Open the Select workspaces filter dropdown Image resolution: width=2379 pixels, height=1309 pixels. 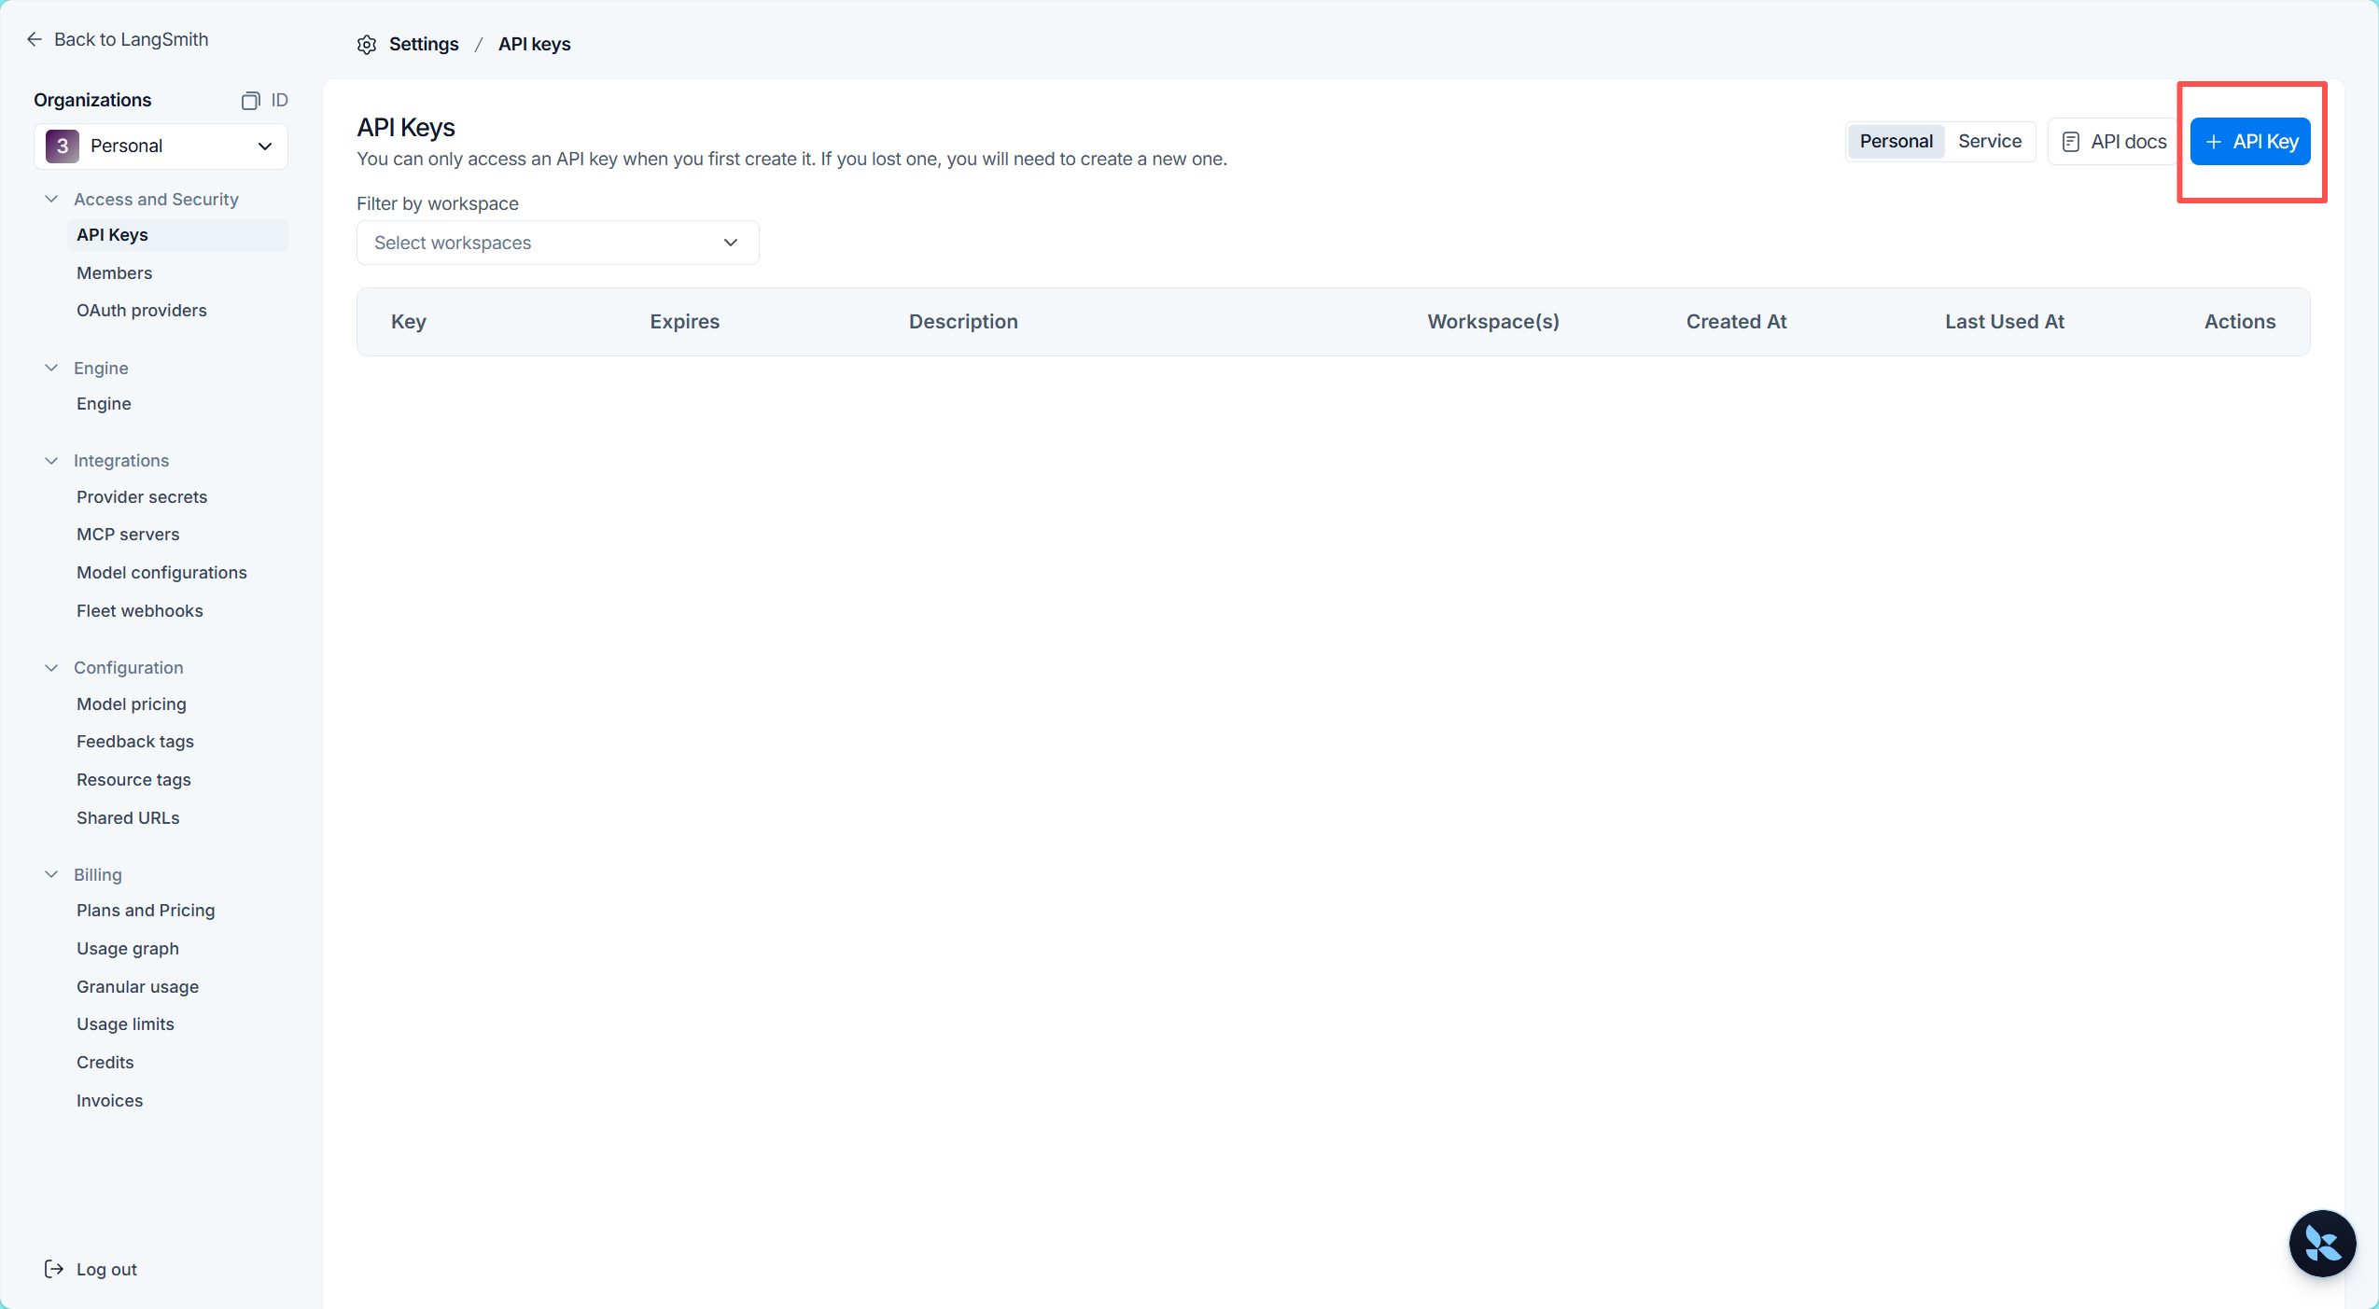(557, 243)
